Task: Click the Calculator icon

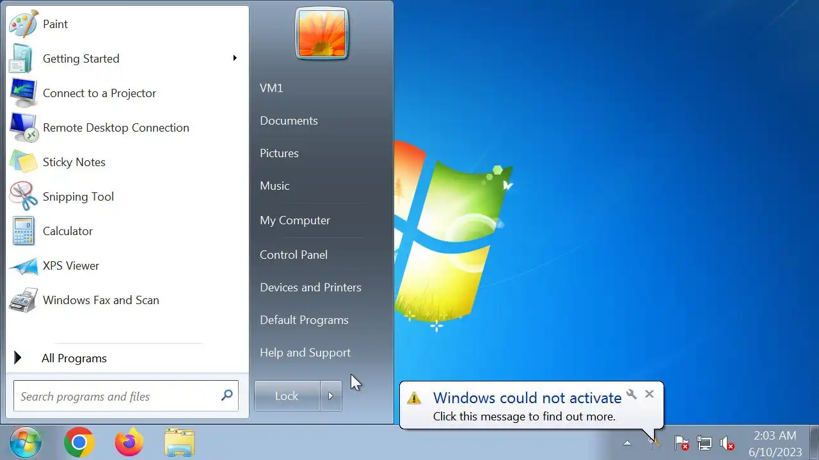Action: coord(24,231)
